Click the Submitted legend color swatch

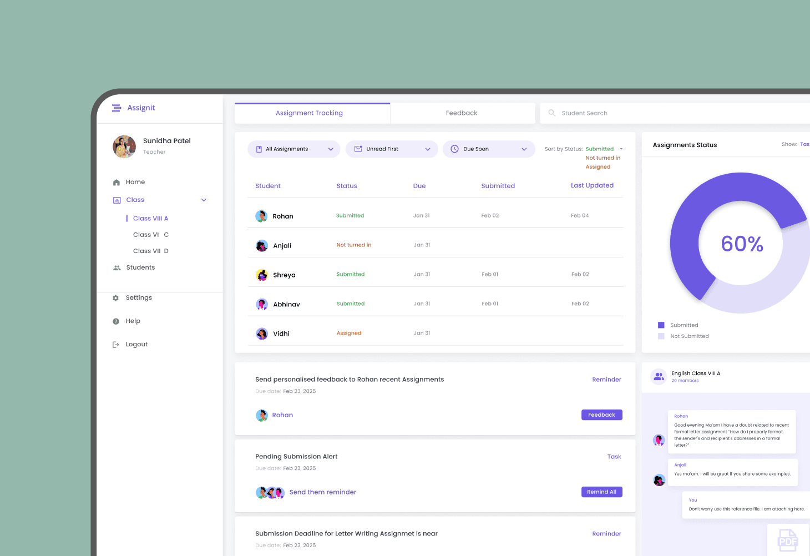pyautogui.click(x=661, y=325)
